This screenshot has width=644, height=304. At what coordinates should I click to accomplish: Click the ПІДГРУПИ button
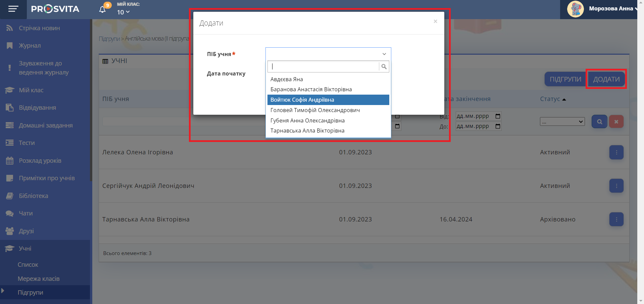(565, 79)
